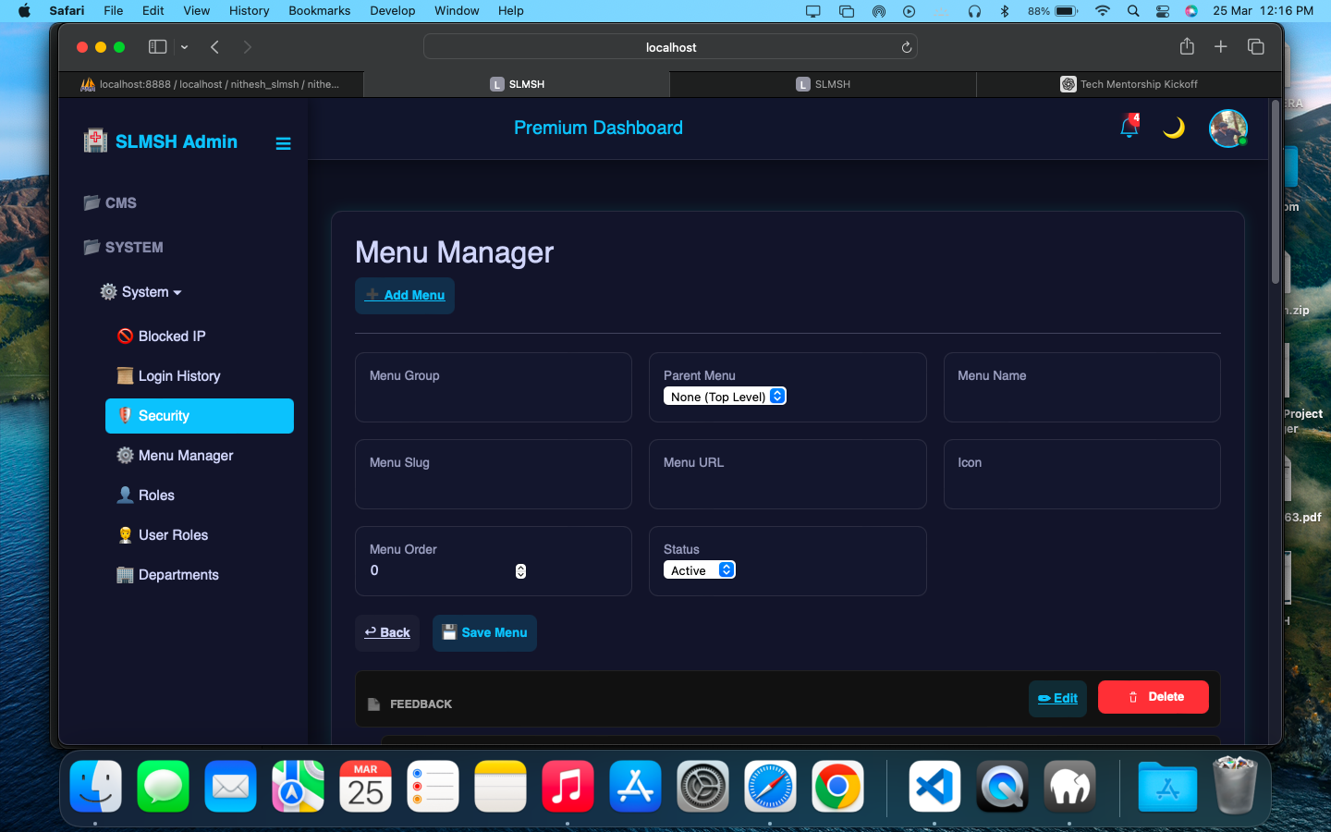Open Messages from the Dock
Viewport: 1331px width, 832px height.
pos(163,787)
